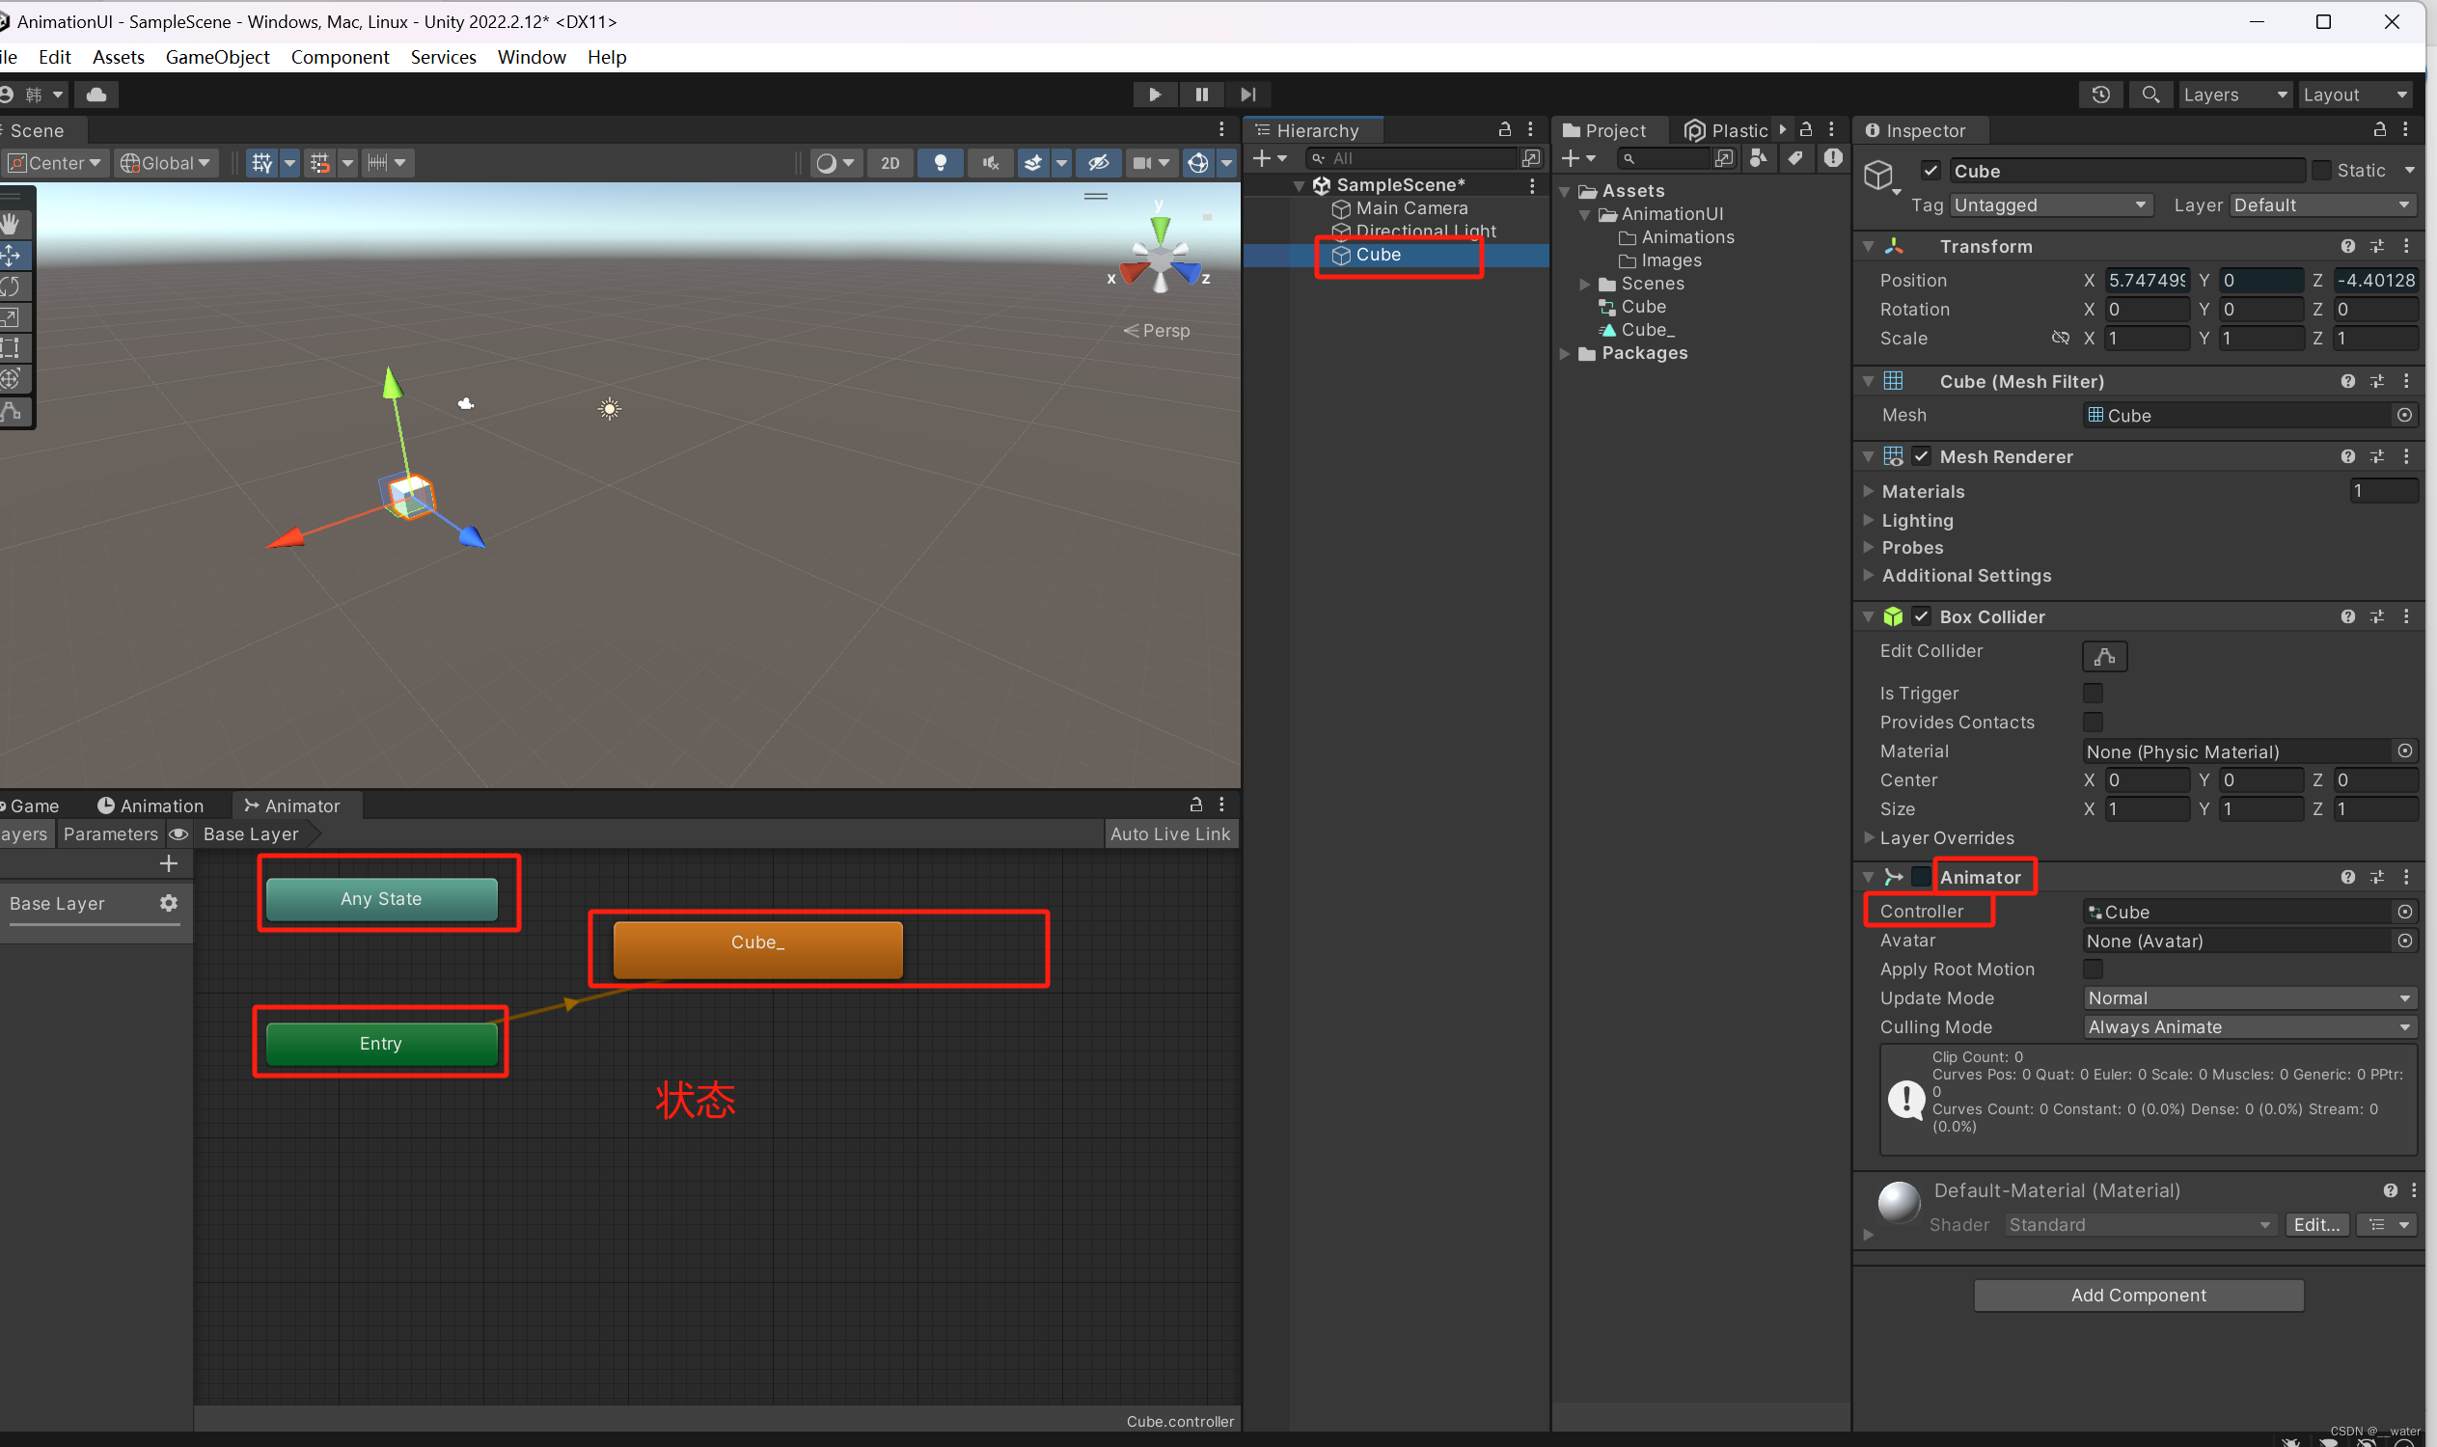Toggle scene audio mute icon
Image resolution: width=2437 pixels, height=1447 pixels.
click(x=990, y=163)
